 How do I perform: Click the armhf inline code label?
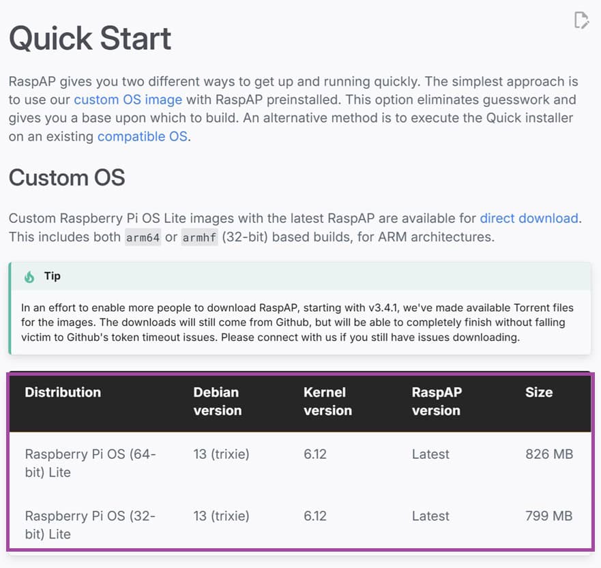[200, 237]
